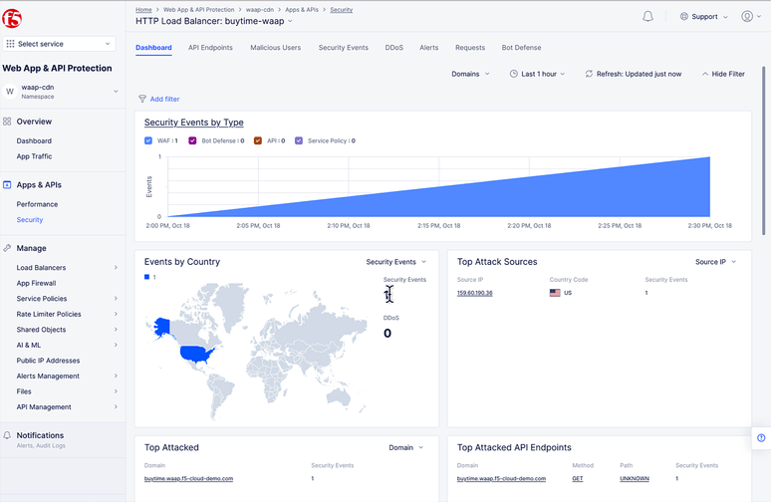Click the user account avatar icon
Image resolution: width=771 pixels, height=503 pixels.
pyautogui.click(x=747, y=17)
